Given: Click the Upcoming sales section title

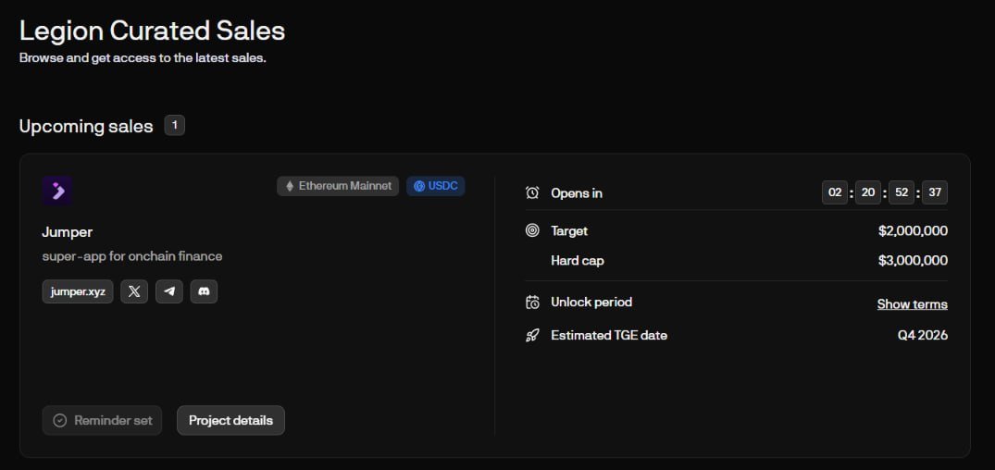Looking at the screenshot, I should coord(86,126).
